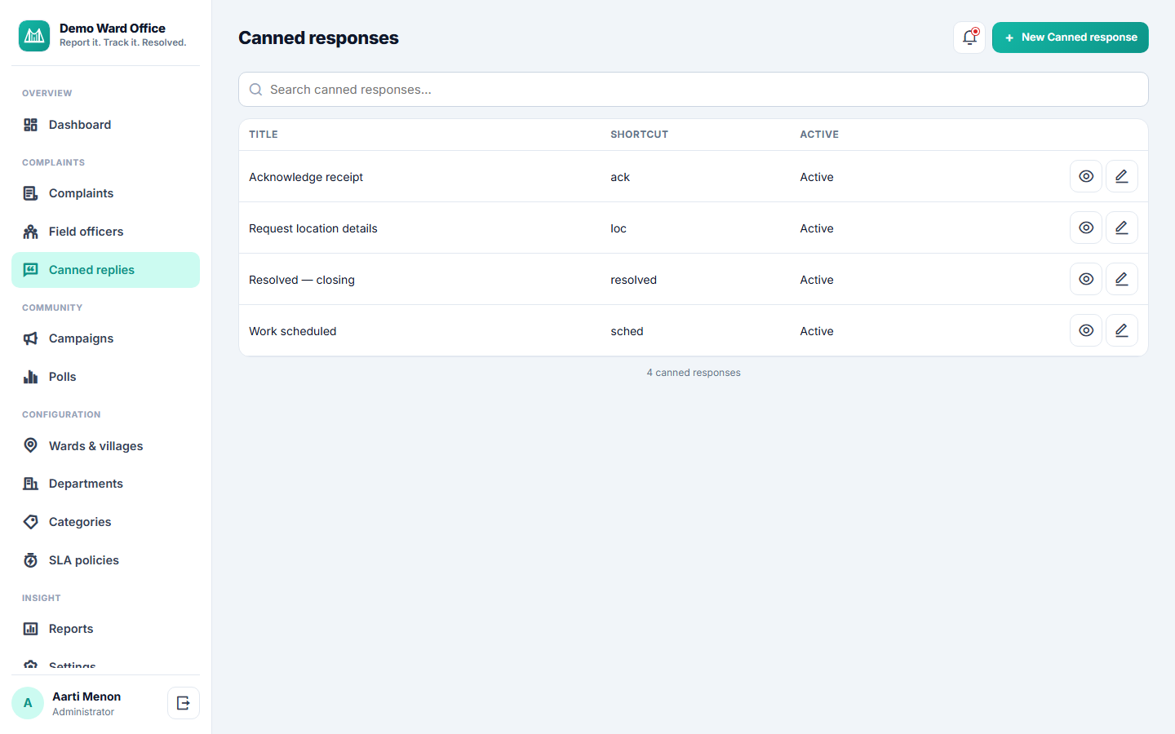This screenshot has width=1175, height=734.
Task: Click the Demo Ward Office logo
Action: (34, 36)
